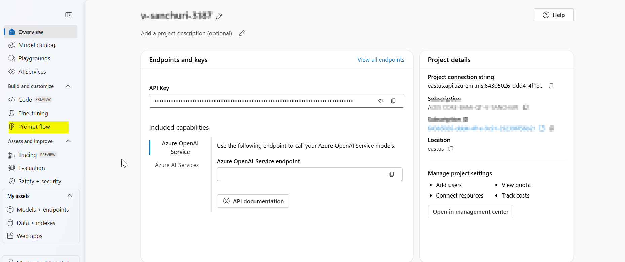
Task: Click the connection string value starting 'eastus.api.azureml.ms'
Action: [x=485, y=86]
